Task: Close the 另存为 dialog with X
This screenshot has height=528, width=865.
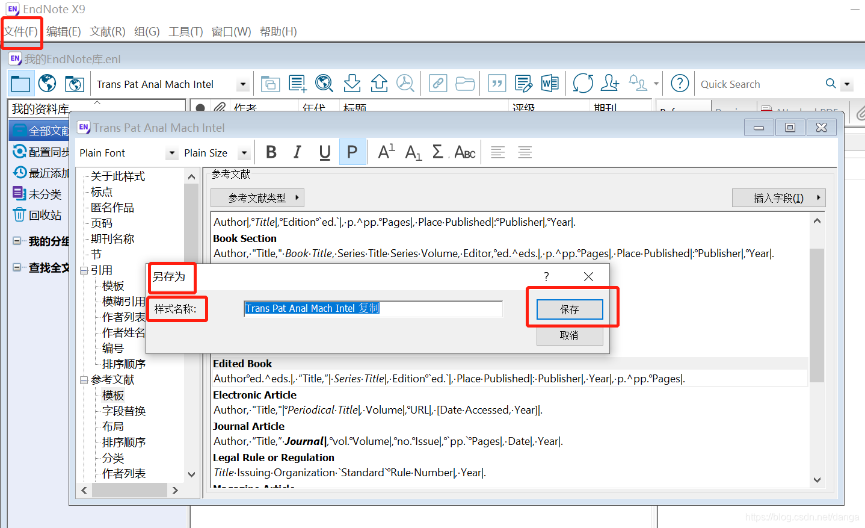Action: (x=588, y=276)
